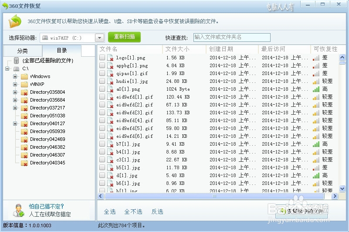
Task: Click the 全不选 link
Action: (x=133, y=212)
